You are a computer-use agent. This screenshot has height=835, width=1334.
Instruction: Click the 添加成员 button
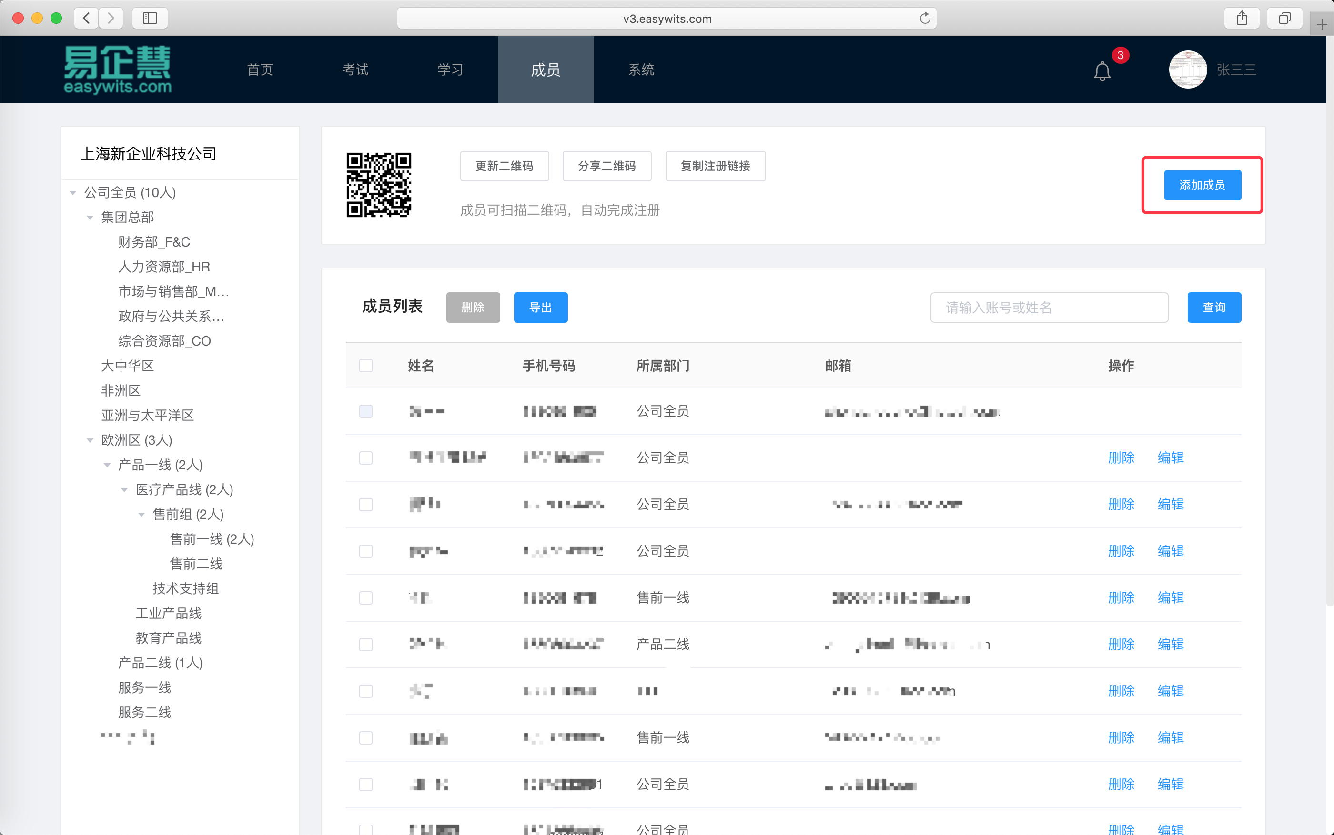pos(1202,185)
